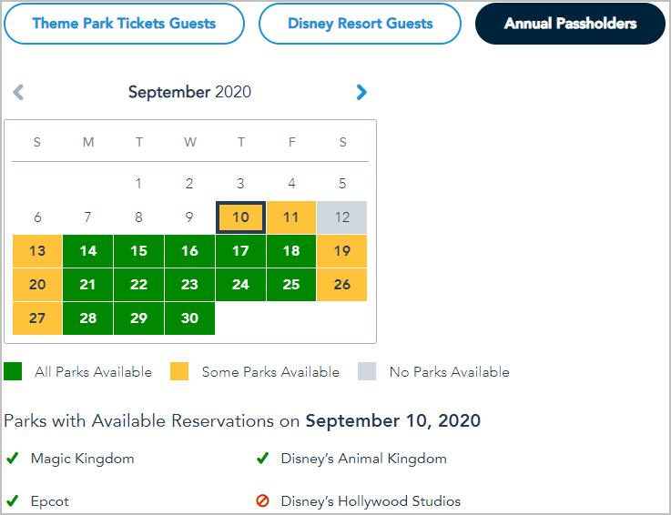Choose September 26 on the calendar

[x=342, y=285]
